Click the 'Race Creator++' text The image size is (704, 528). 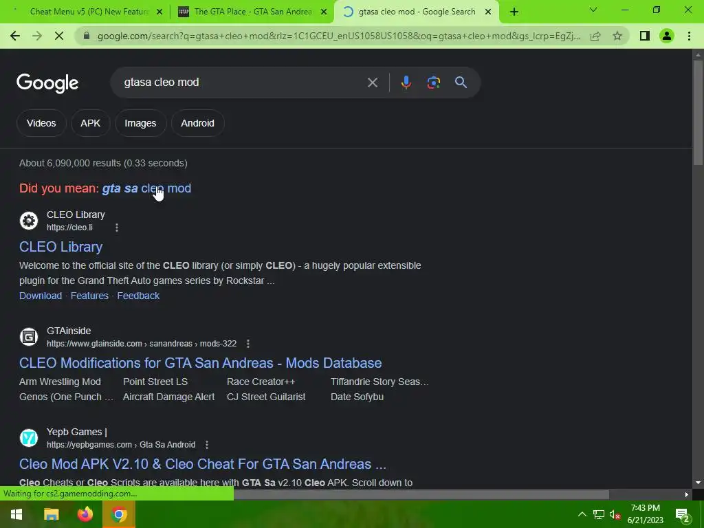point(261,382)
